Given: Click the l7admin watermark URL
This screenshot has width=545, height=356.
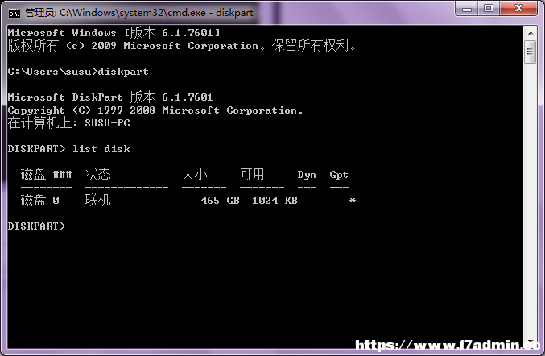Looking at the screenshot, I should (448, 345).
